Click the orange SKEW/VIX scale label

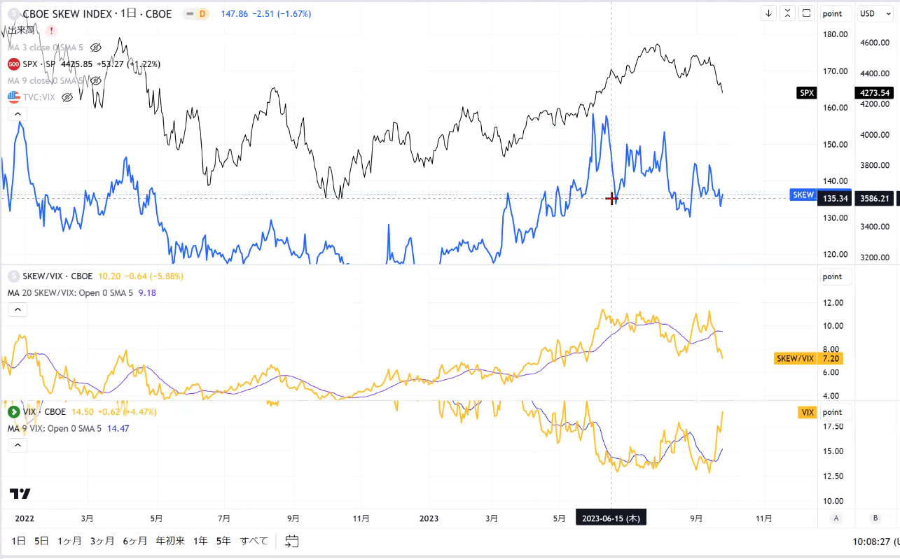(x=796, y=358)
